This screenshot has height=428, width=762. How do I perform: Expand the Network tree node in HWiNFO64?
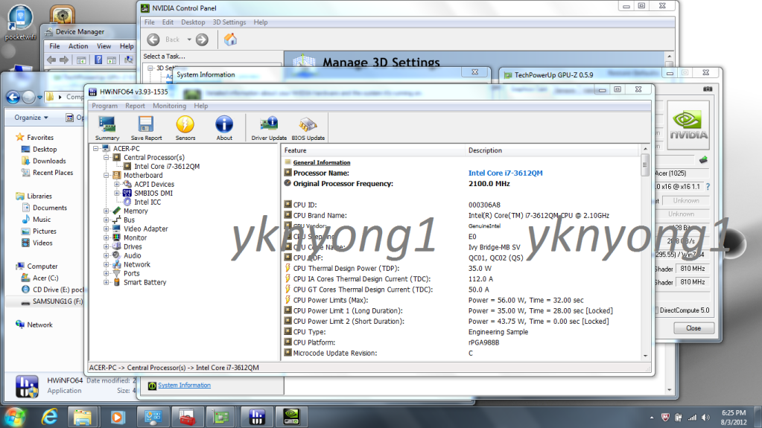click(x=106, y=265)
